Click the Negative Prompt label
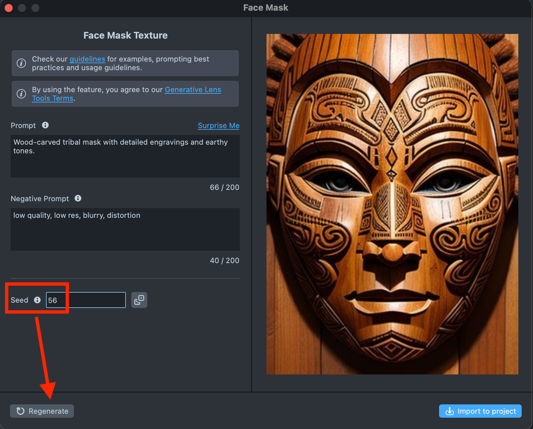 pos(40,199)
